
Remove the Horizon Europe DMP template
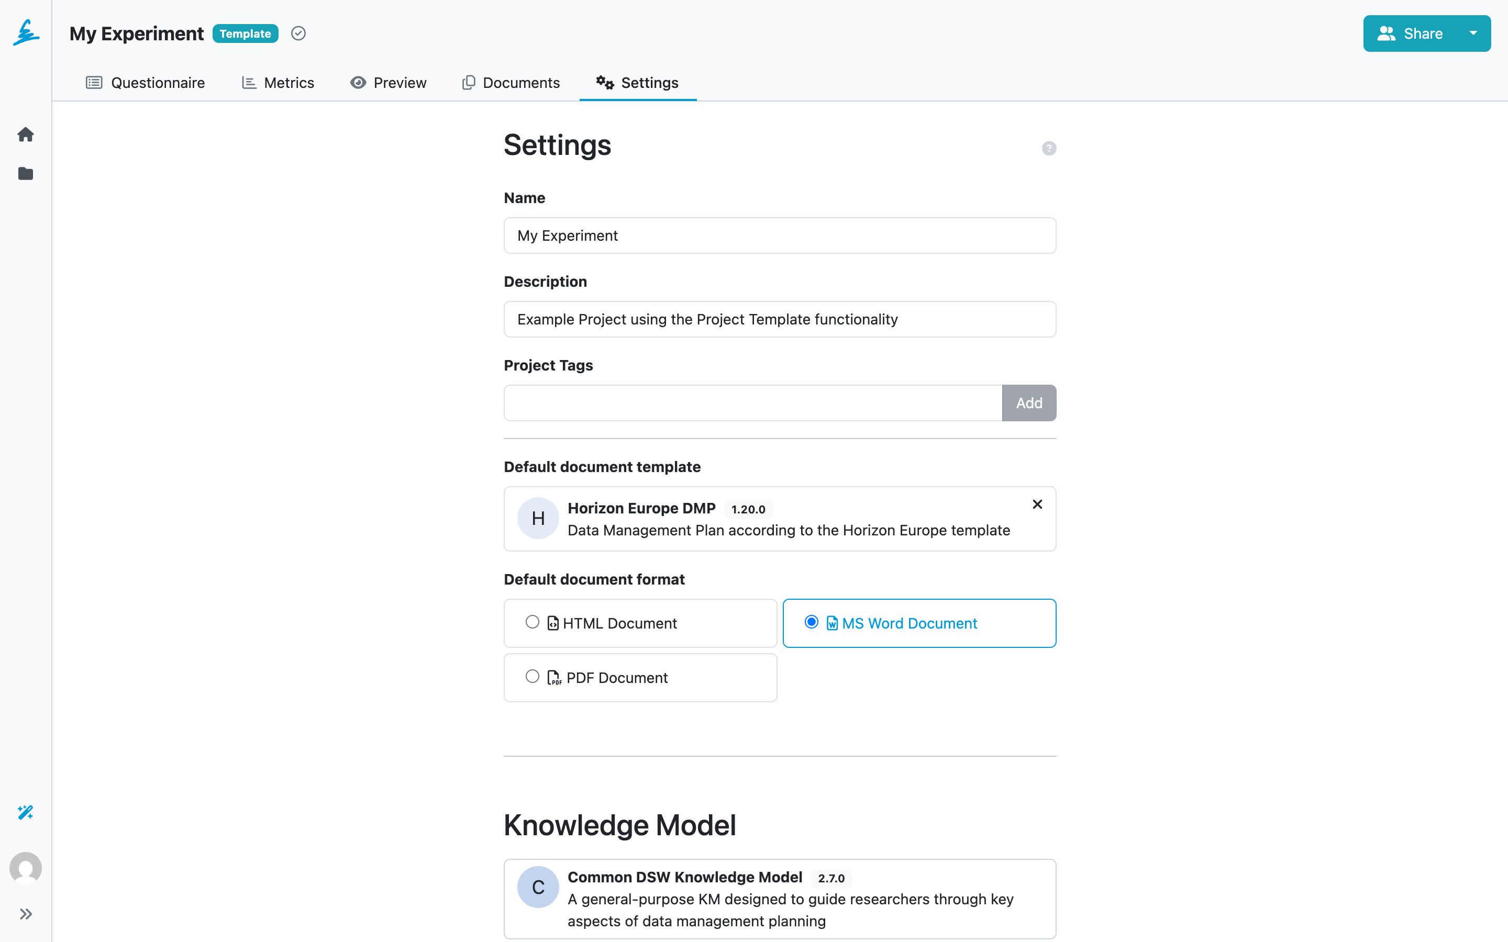point(1037,504)
